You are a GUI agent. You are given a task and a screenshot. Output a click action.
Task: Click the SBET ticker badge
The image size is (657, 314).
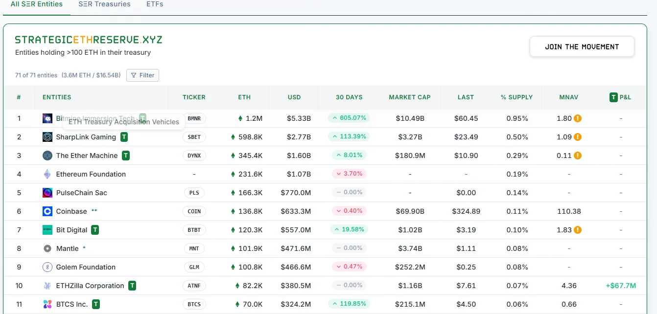pos(194,137)
